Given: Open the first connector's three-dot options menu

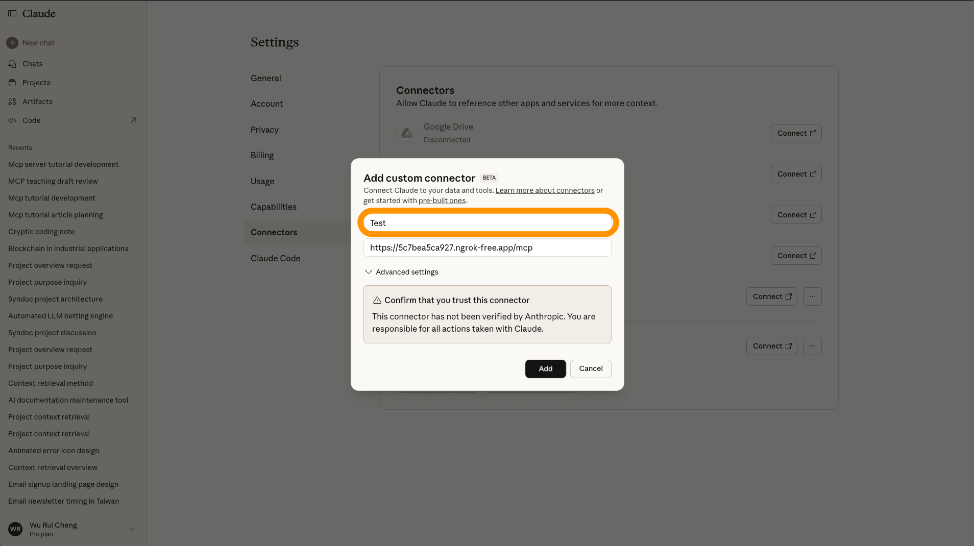Looking at the screenshot, I should (x=812, y=296).
